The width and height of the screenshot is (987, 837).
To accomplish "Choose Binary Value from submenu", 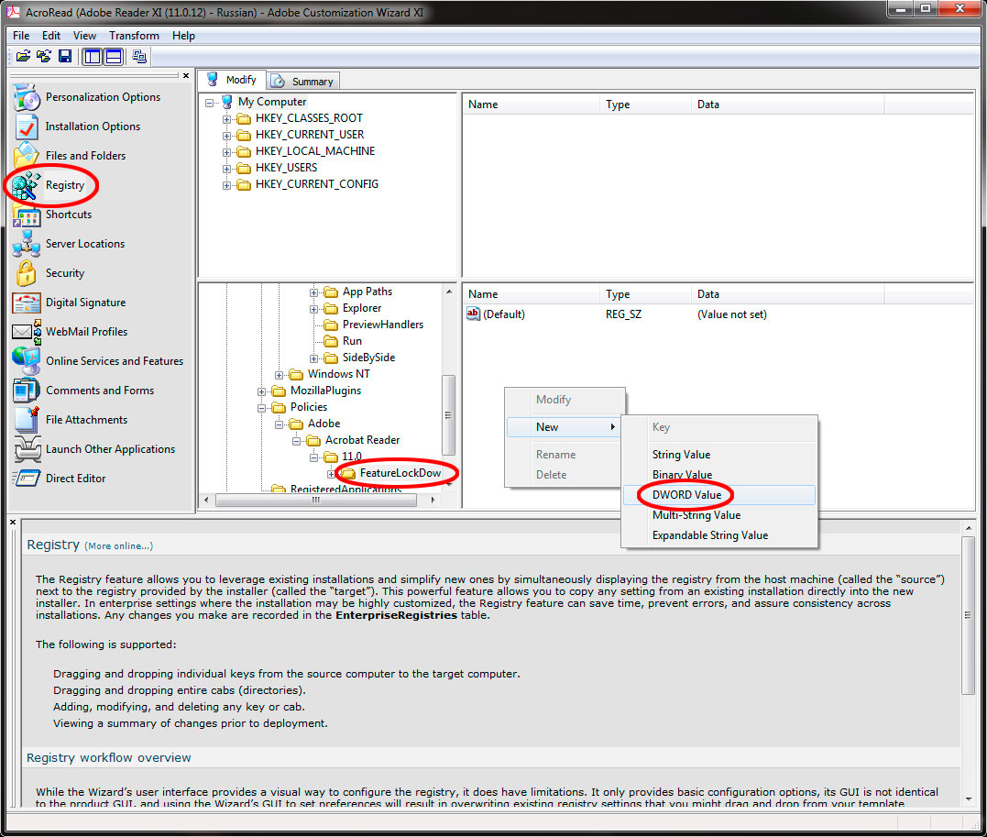I will pyautogui.click(x=718, y=475).
